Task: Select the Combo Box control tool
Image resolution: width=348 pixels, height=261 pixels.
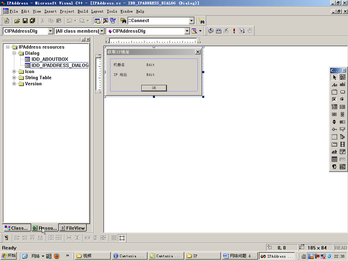Action: [x=334, y=107]
